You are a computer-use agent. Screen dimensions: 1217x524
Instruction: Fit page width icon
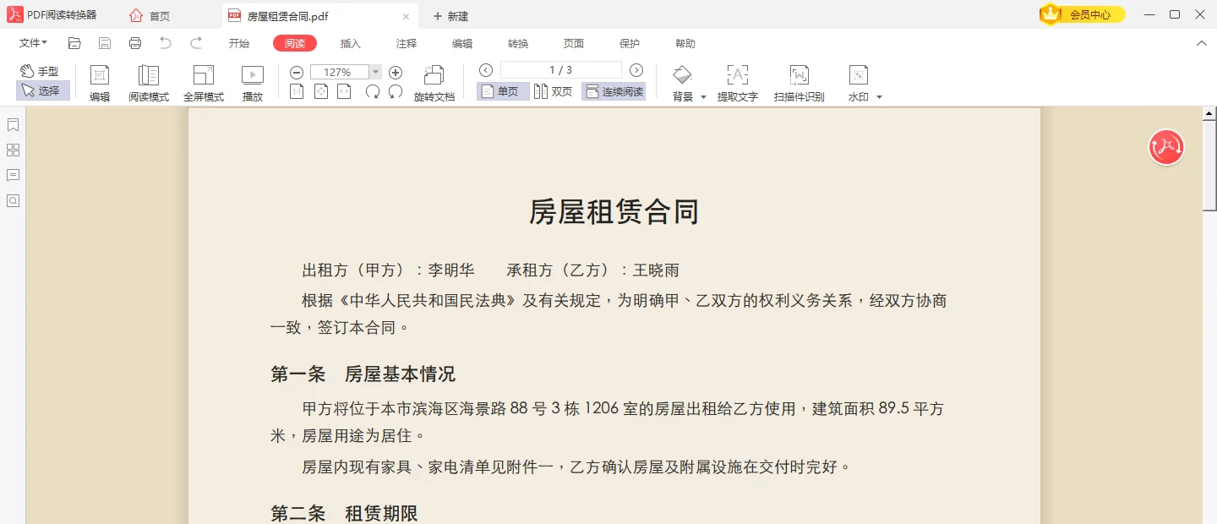[344, 92]
